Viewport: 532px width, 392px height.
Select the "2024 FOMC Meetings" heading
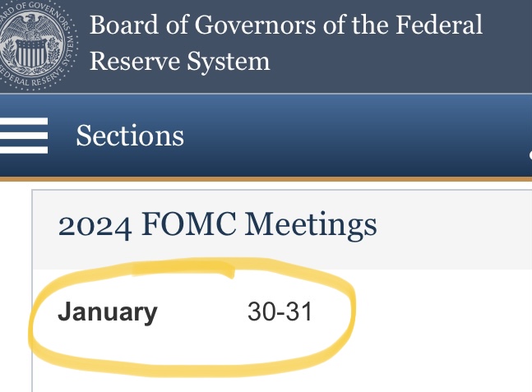(217, 224)
